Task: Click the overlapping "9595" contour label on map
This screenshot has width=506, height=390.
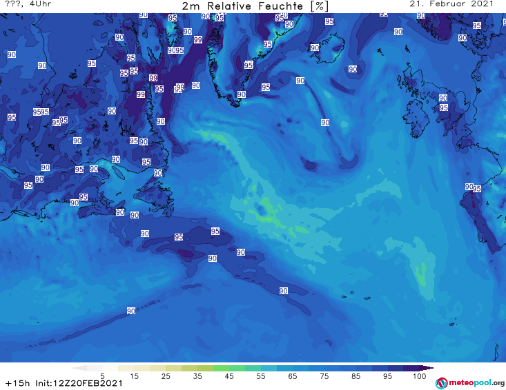Action: click(41, 112)
